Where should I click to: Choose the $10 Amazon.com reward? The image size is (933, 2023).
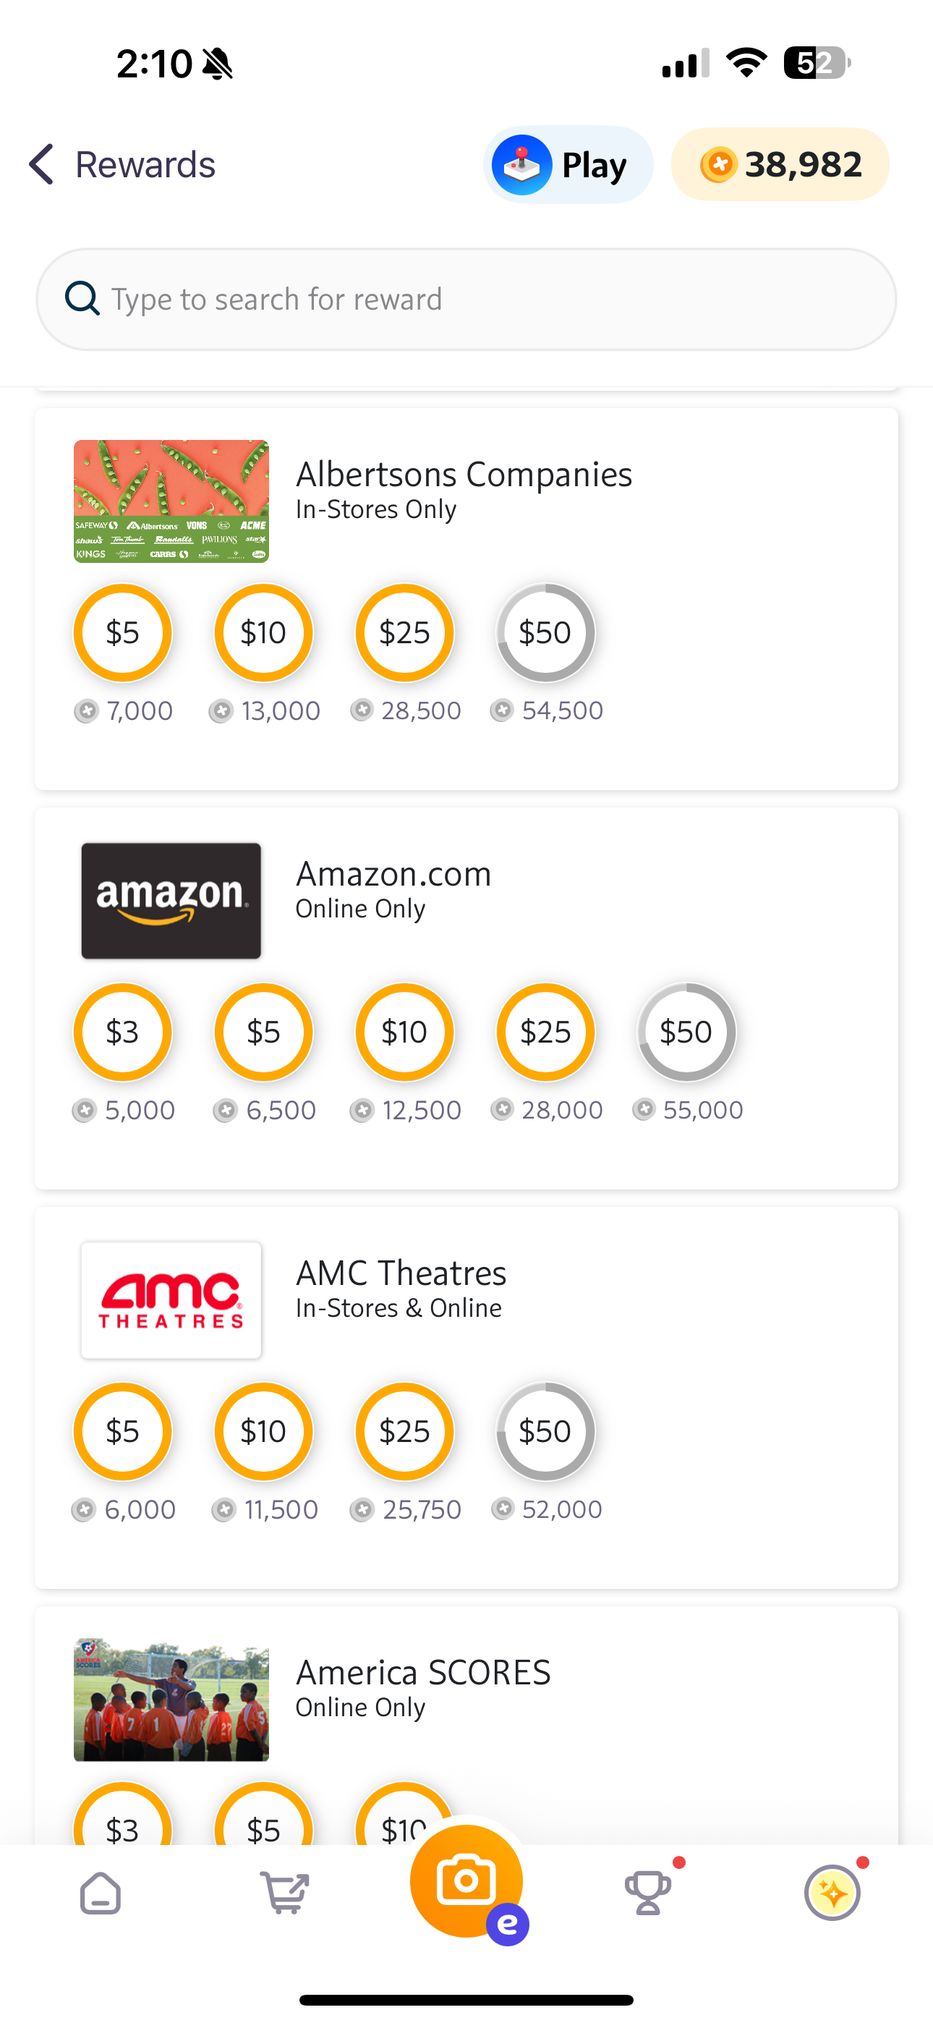pyautogui.click(x=404, y=1032)
